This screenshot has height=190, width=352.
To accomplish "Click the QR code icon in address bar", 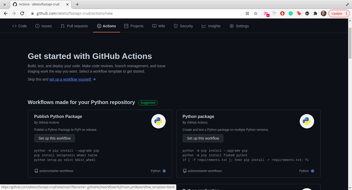I will click(247, 13).
